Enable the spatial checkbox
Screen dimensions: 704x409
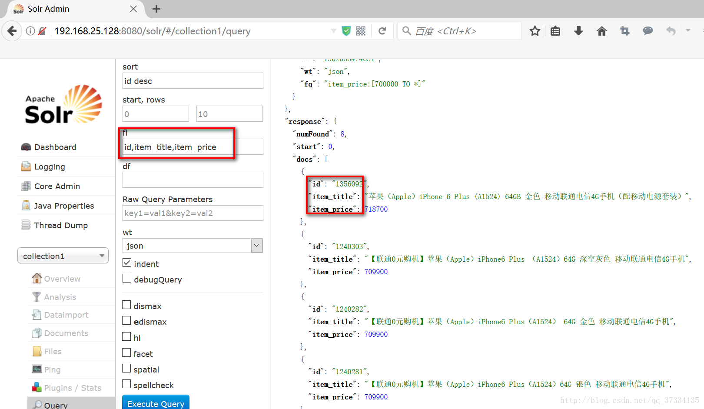(x=126, y=369)
